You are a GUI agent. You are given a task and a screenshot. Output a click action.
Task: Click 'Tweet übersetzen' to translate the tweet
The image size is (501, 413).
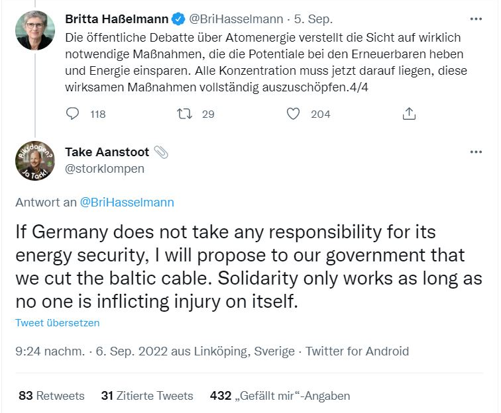pos(58,323)
